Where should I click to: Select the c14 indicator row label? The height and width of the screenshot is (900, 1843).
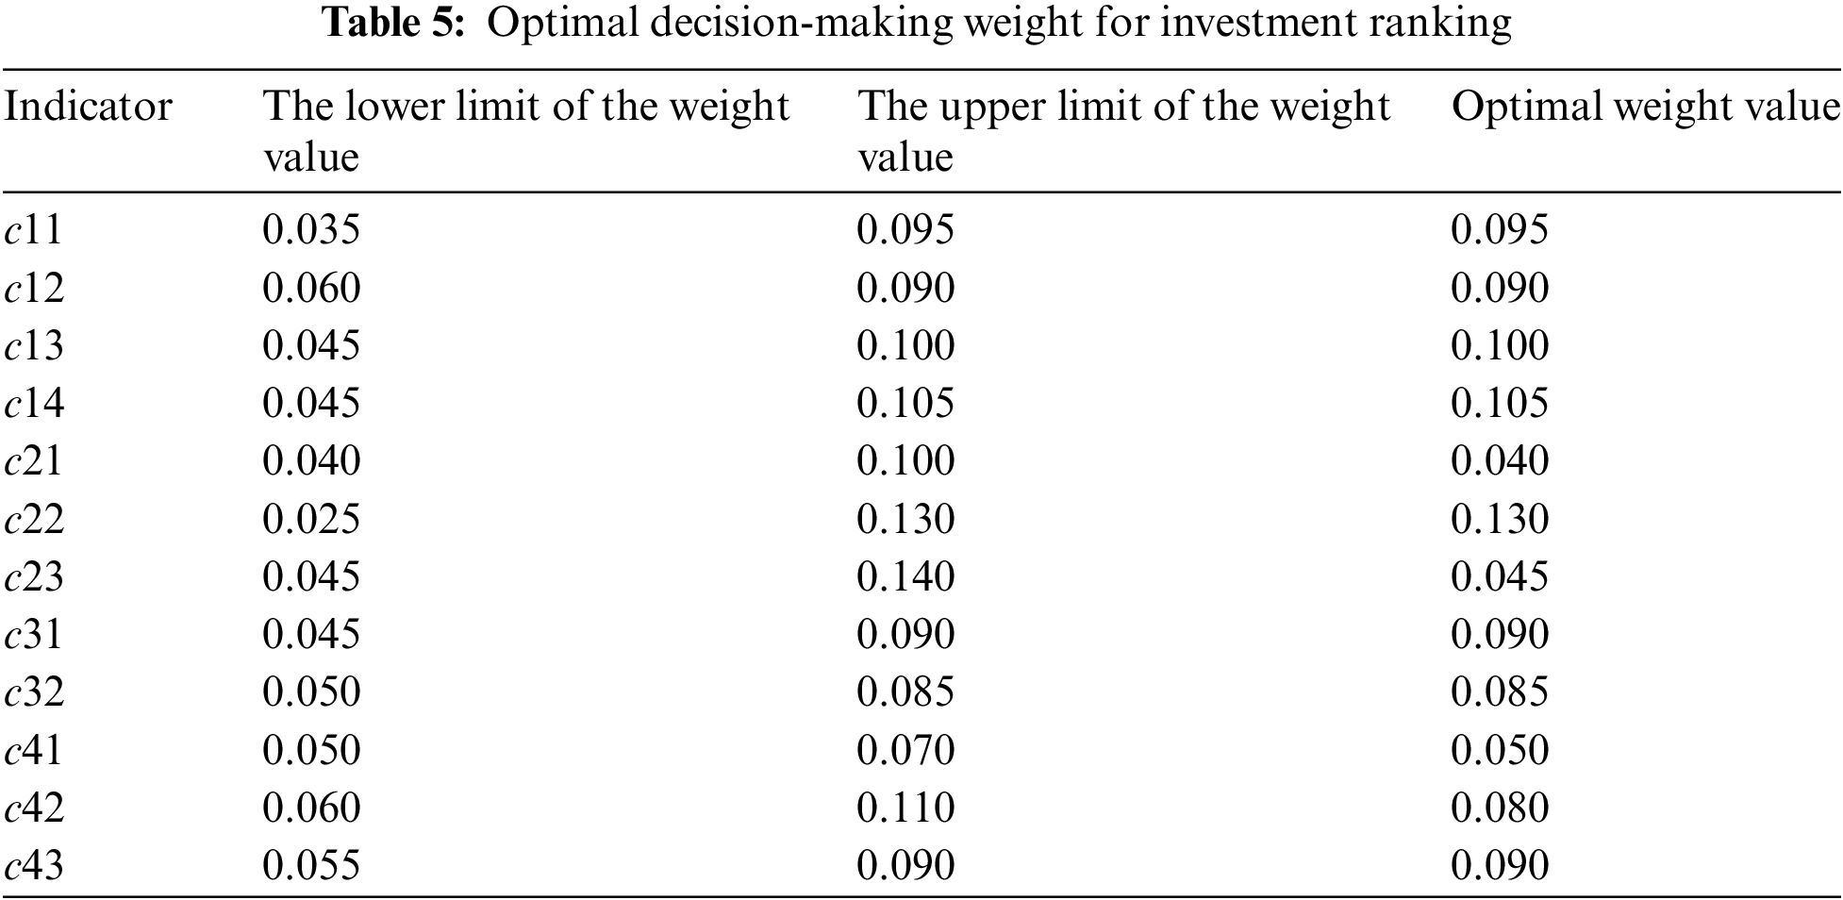click(x=34, y=404)
